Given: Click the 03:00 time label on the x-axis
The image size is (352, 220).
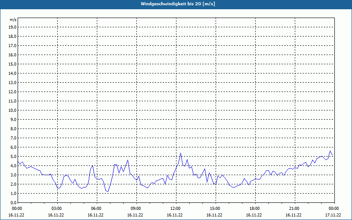Looking at the screenshot, I should [56, 208].
